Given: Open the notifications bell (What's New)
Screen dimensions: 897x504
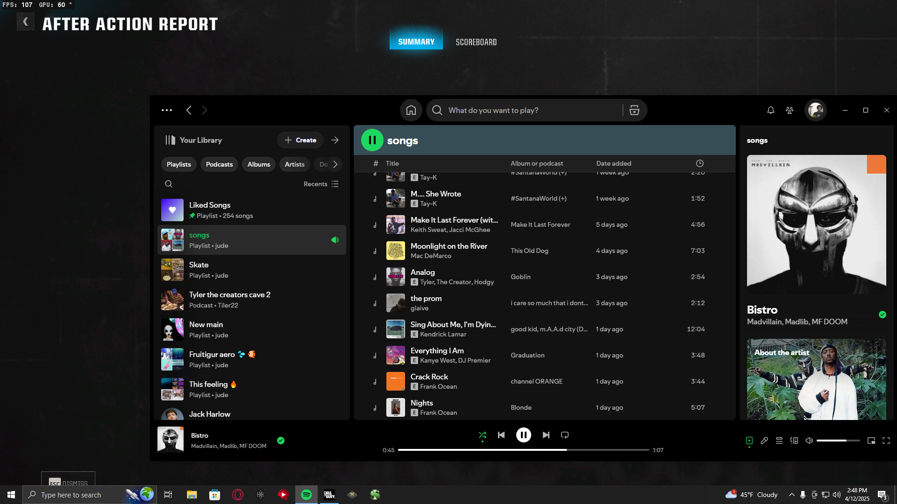Looking at the screenshot, I should pos(770,110).
